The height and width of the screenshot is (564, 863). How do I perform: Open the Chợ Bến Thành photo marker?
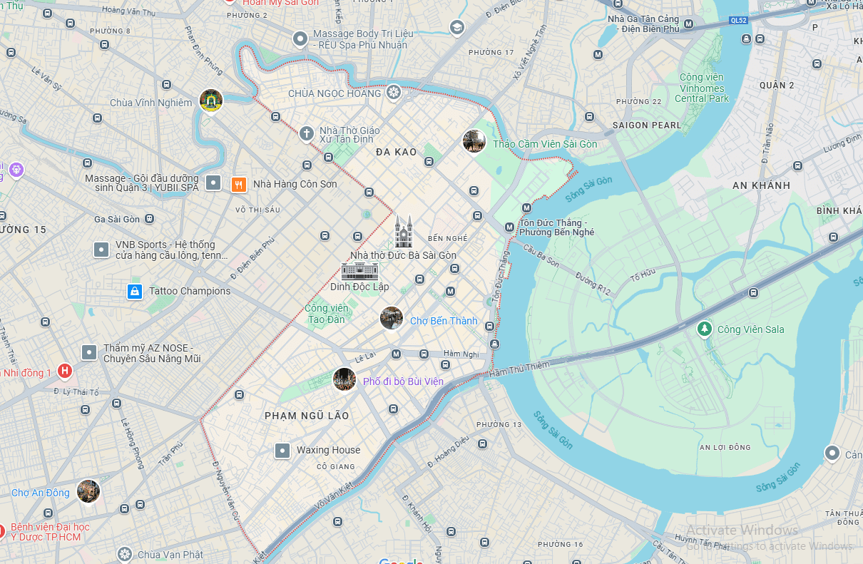(392, 318)
